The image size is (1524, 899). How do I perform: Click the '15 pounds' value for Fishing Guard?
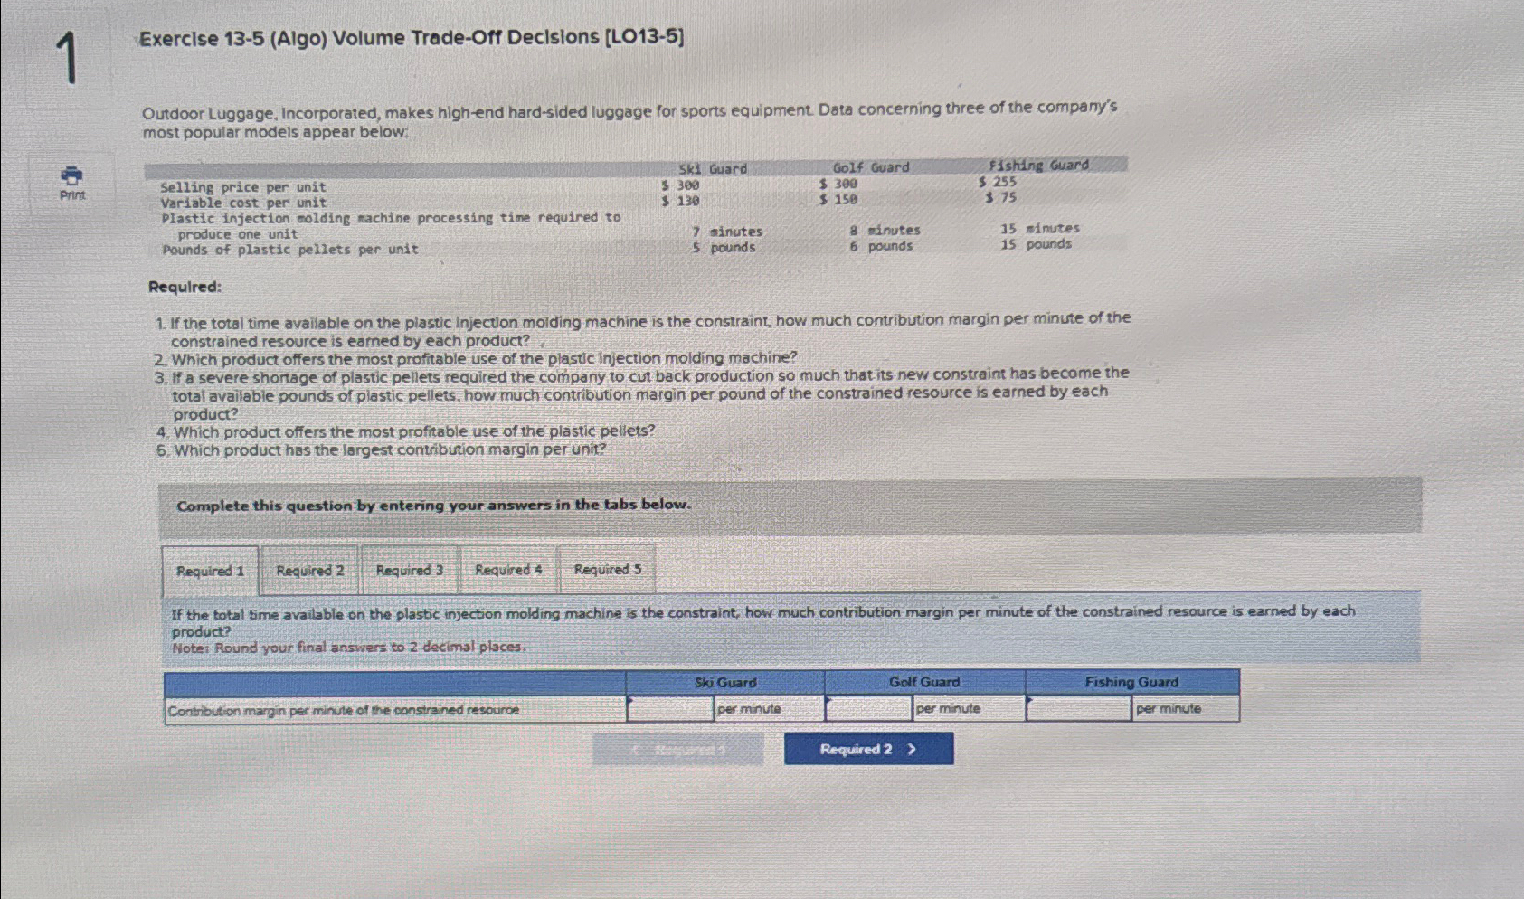coord(1036,244)
